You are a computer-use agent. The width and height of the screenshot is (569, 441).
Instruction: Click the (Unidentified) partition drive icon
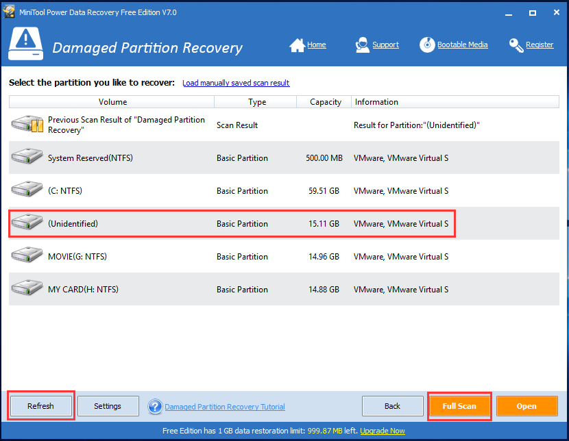[x=27, y=222]
